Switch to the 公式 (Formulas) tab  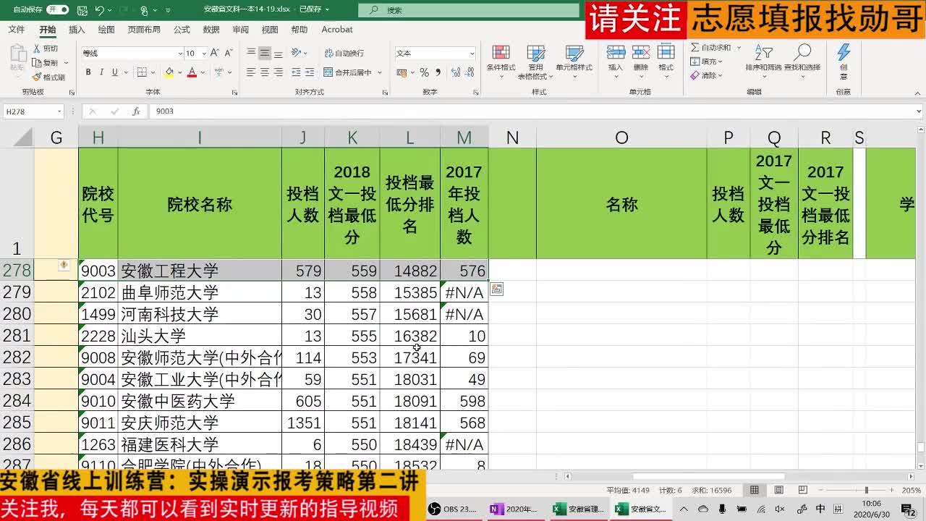[x=182, y=30]
